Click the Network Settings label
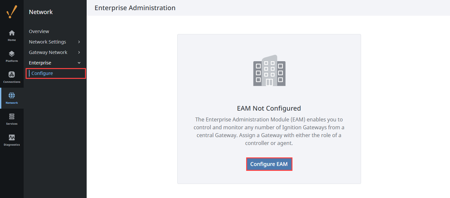Screen dimensions: 450x198 tap(48, 42)
